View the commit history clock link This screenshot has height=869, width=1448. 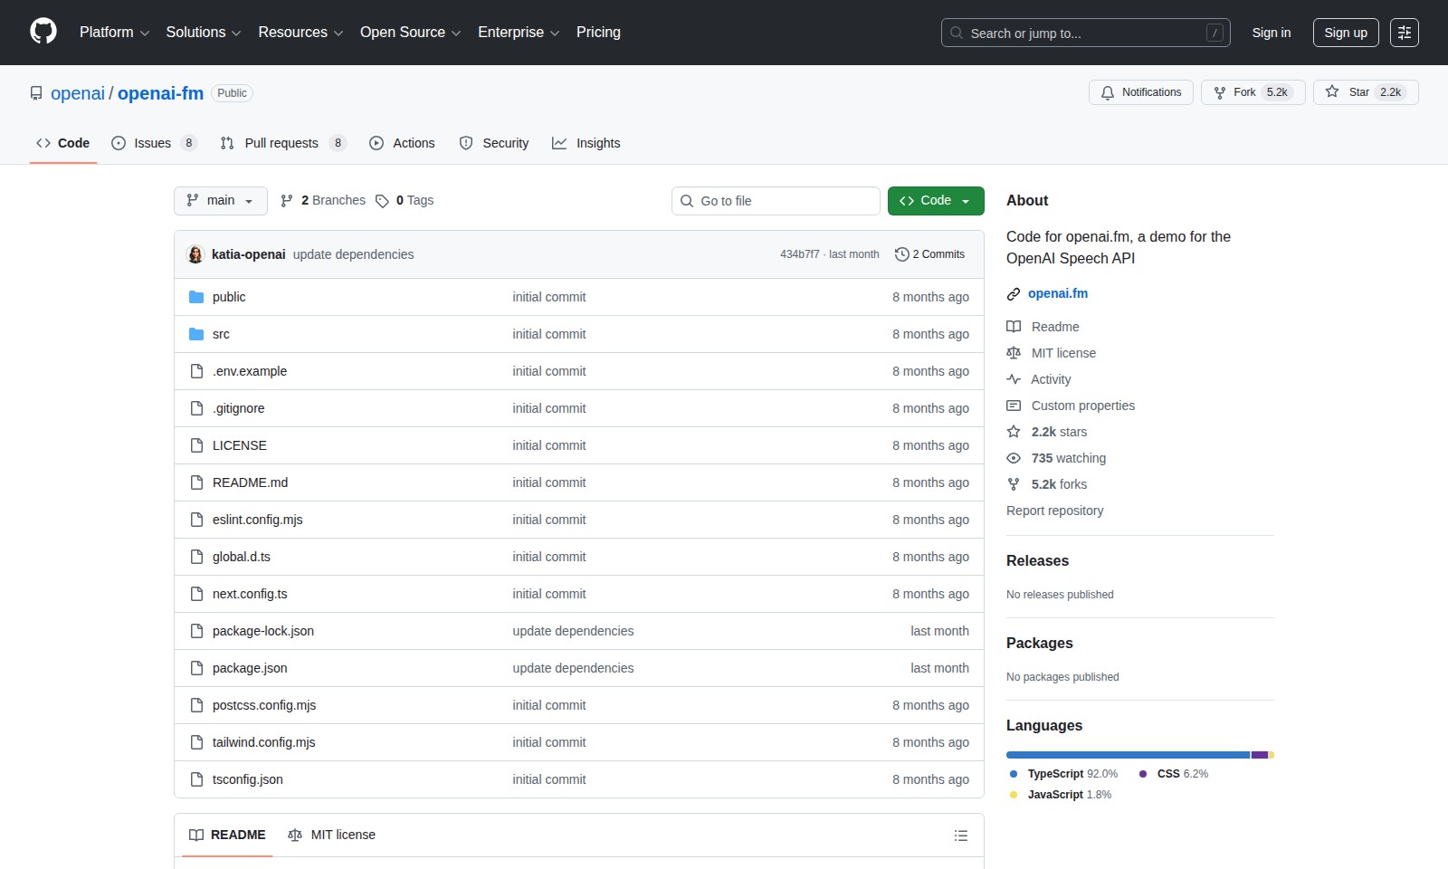click(x=929, y=254)
